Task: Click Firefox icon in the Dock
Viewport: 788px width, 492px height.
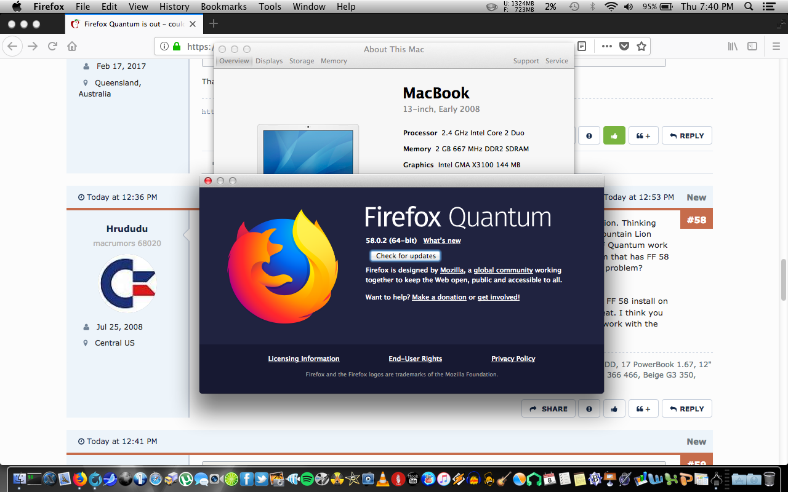Action: tap(79, 479)
